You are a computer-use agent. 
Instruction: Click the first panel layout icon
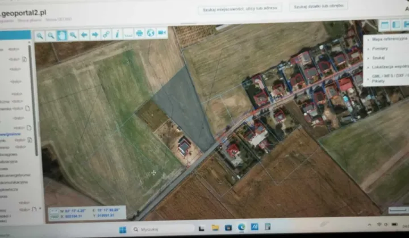(x=385, y=25)
